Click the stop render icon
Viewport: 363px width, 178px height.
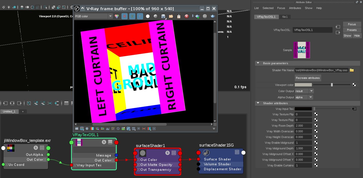click(x=205, y=16)
